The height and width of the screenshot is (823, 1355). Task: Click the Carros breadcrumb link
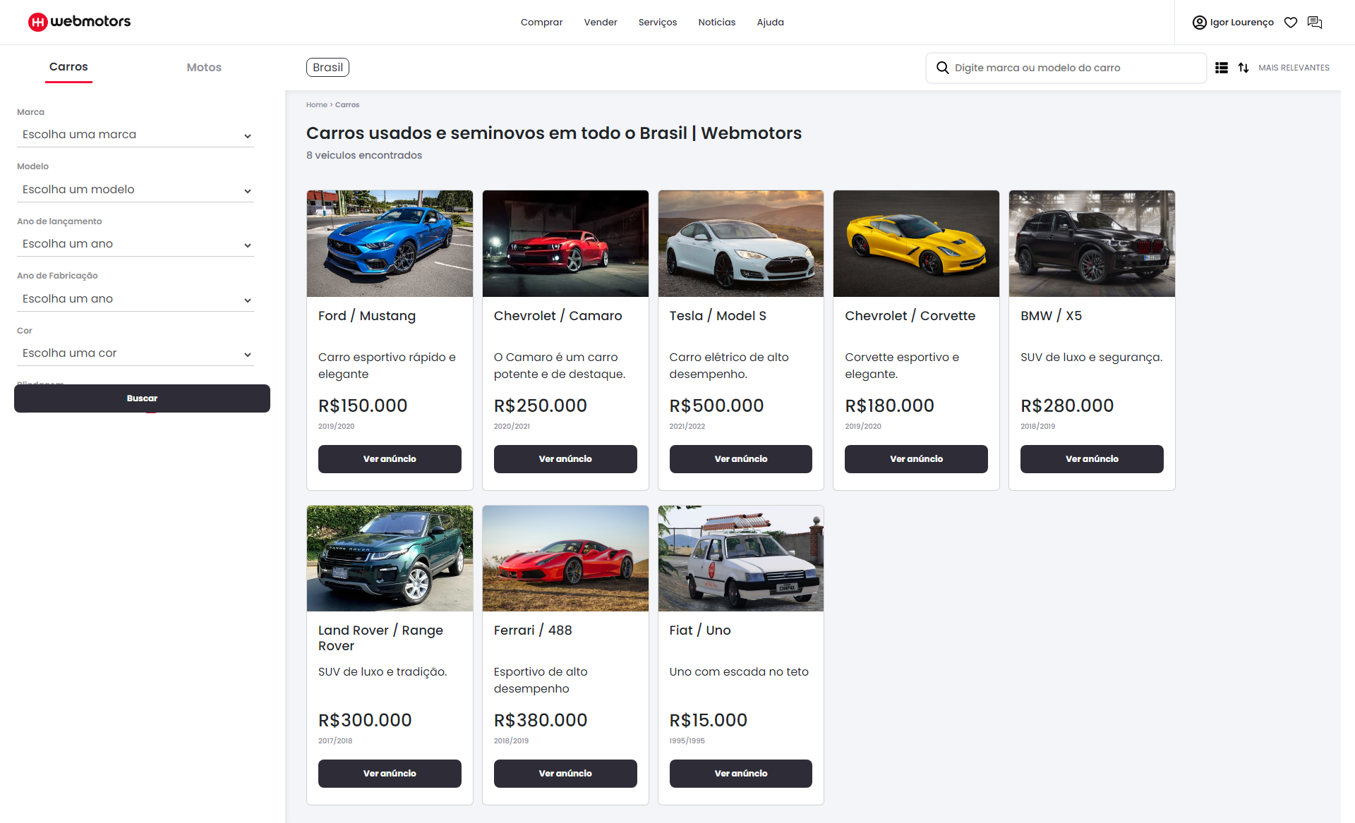tap(347, 105)
